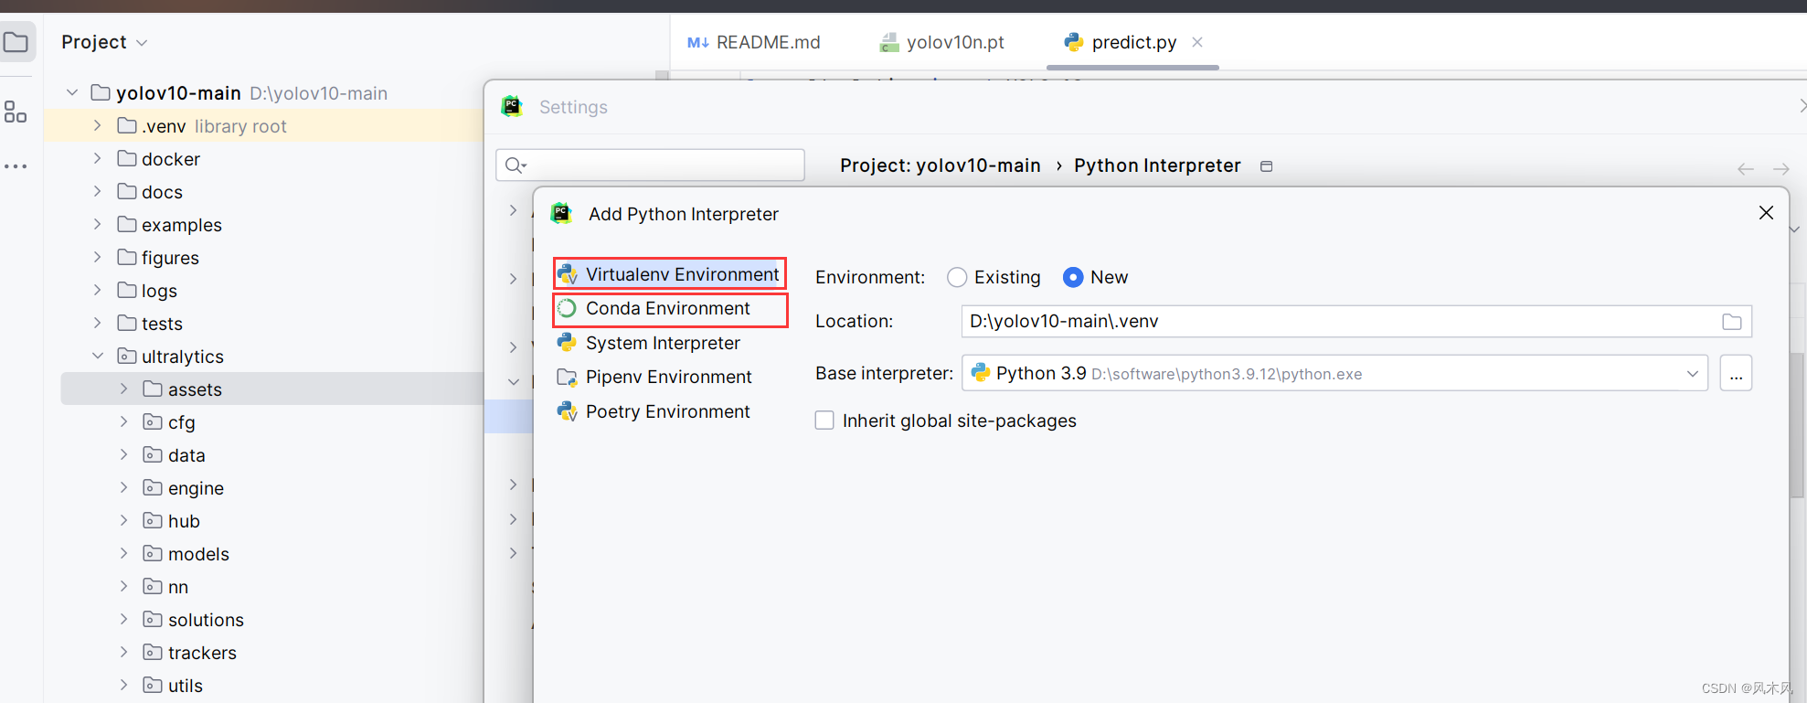Select System Interpreter in the list
This screenshot has width=1807, height=703.
coord(663,343)
